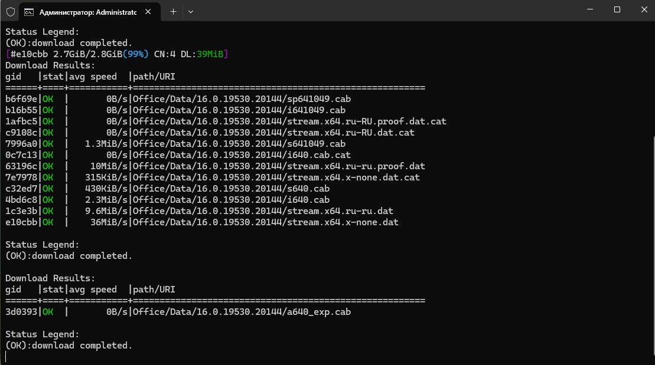The width and height of the screenshot is (655, 365).
Task: Click the s640.cab path line
Action: pos(231,189)
